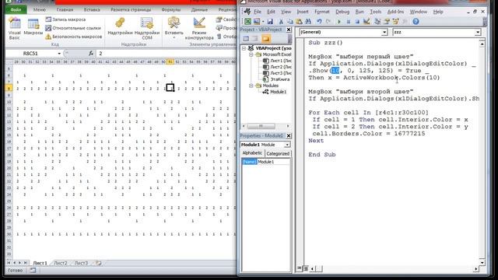This screenshot has height=280, width=498.
Task: Click Toggle Folders icon in the Project panel
Action: pyautogui.click(x=266, y=39)
